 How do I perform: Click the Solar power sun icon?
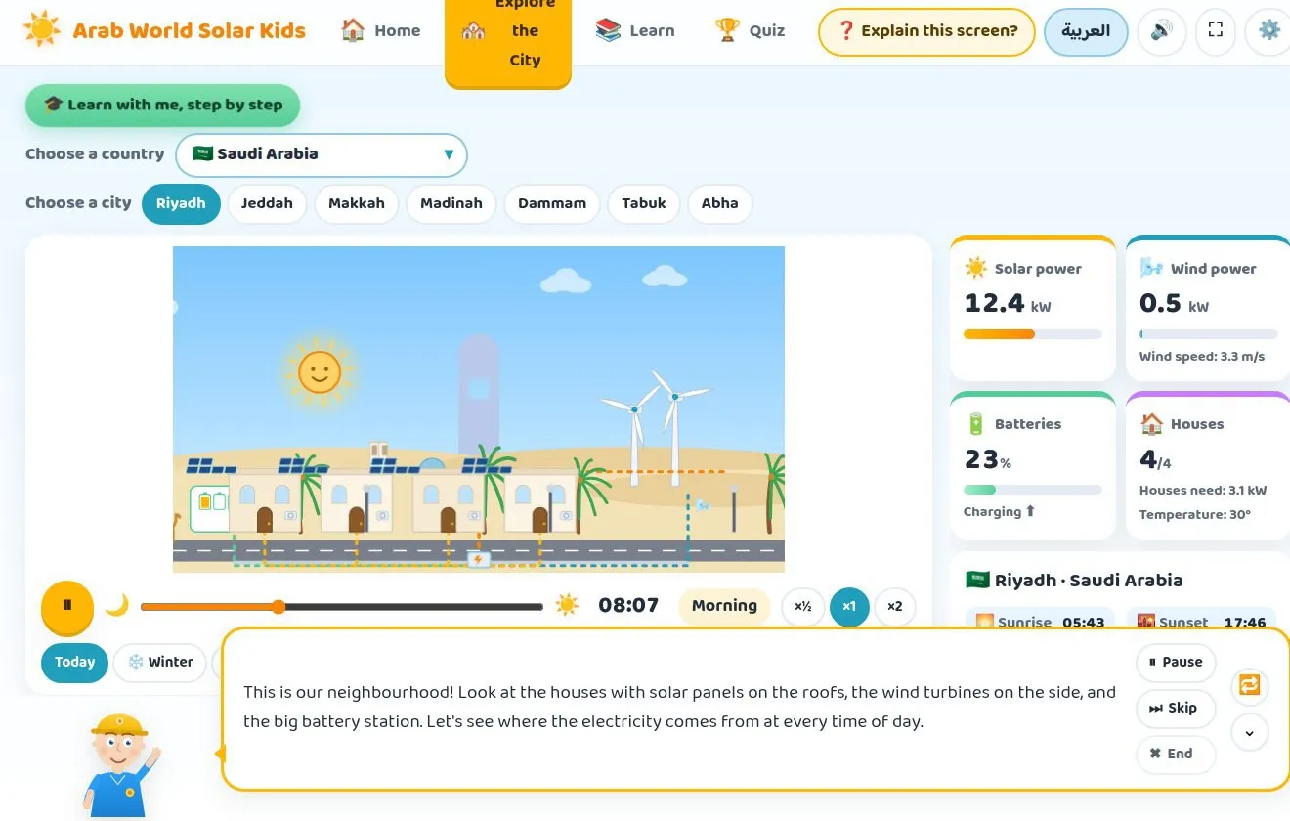click(975, 268)
